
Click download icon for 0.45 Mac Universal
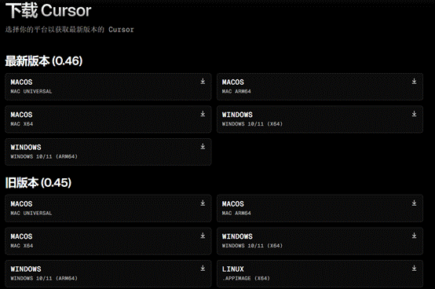click(x=203, y=203)
